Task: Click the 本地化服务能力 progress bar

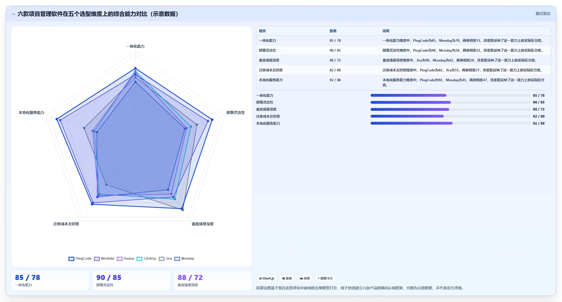Action: (450, 123)
